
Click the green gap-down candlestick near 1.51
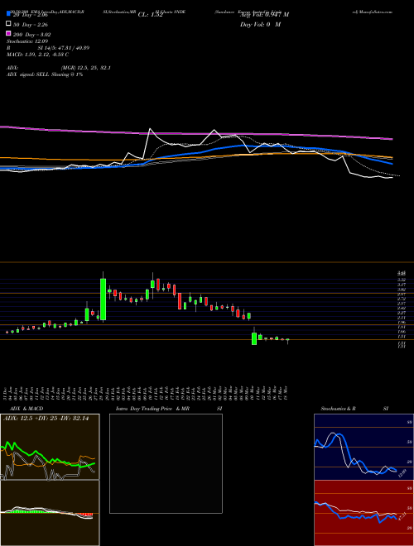(254, 338)
